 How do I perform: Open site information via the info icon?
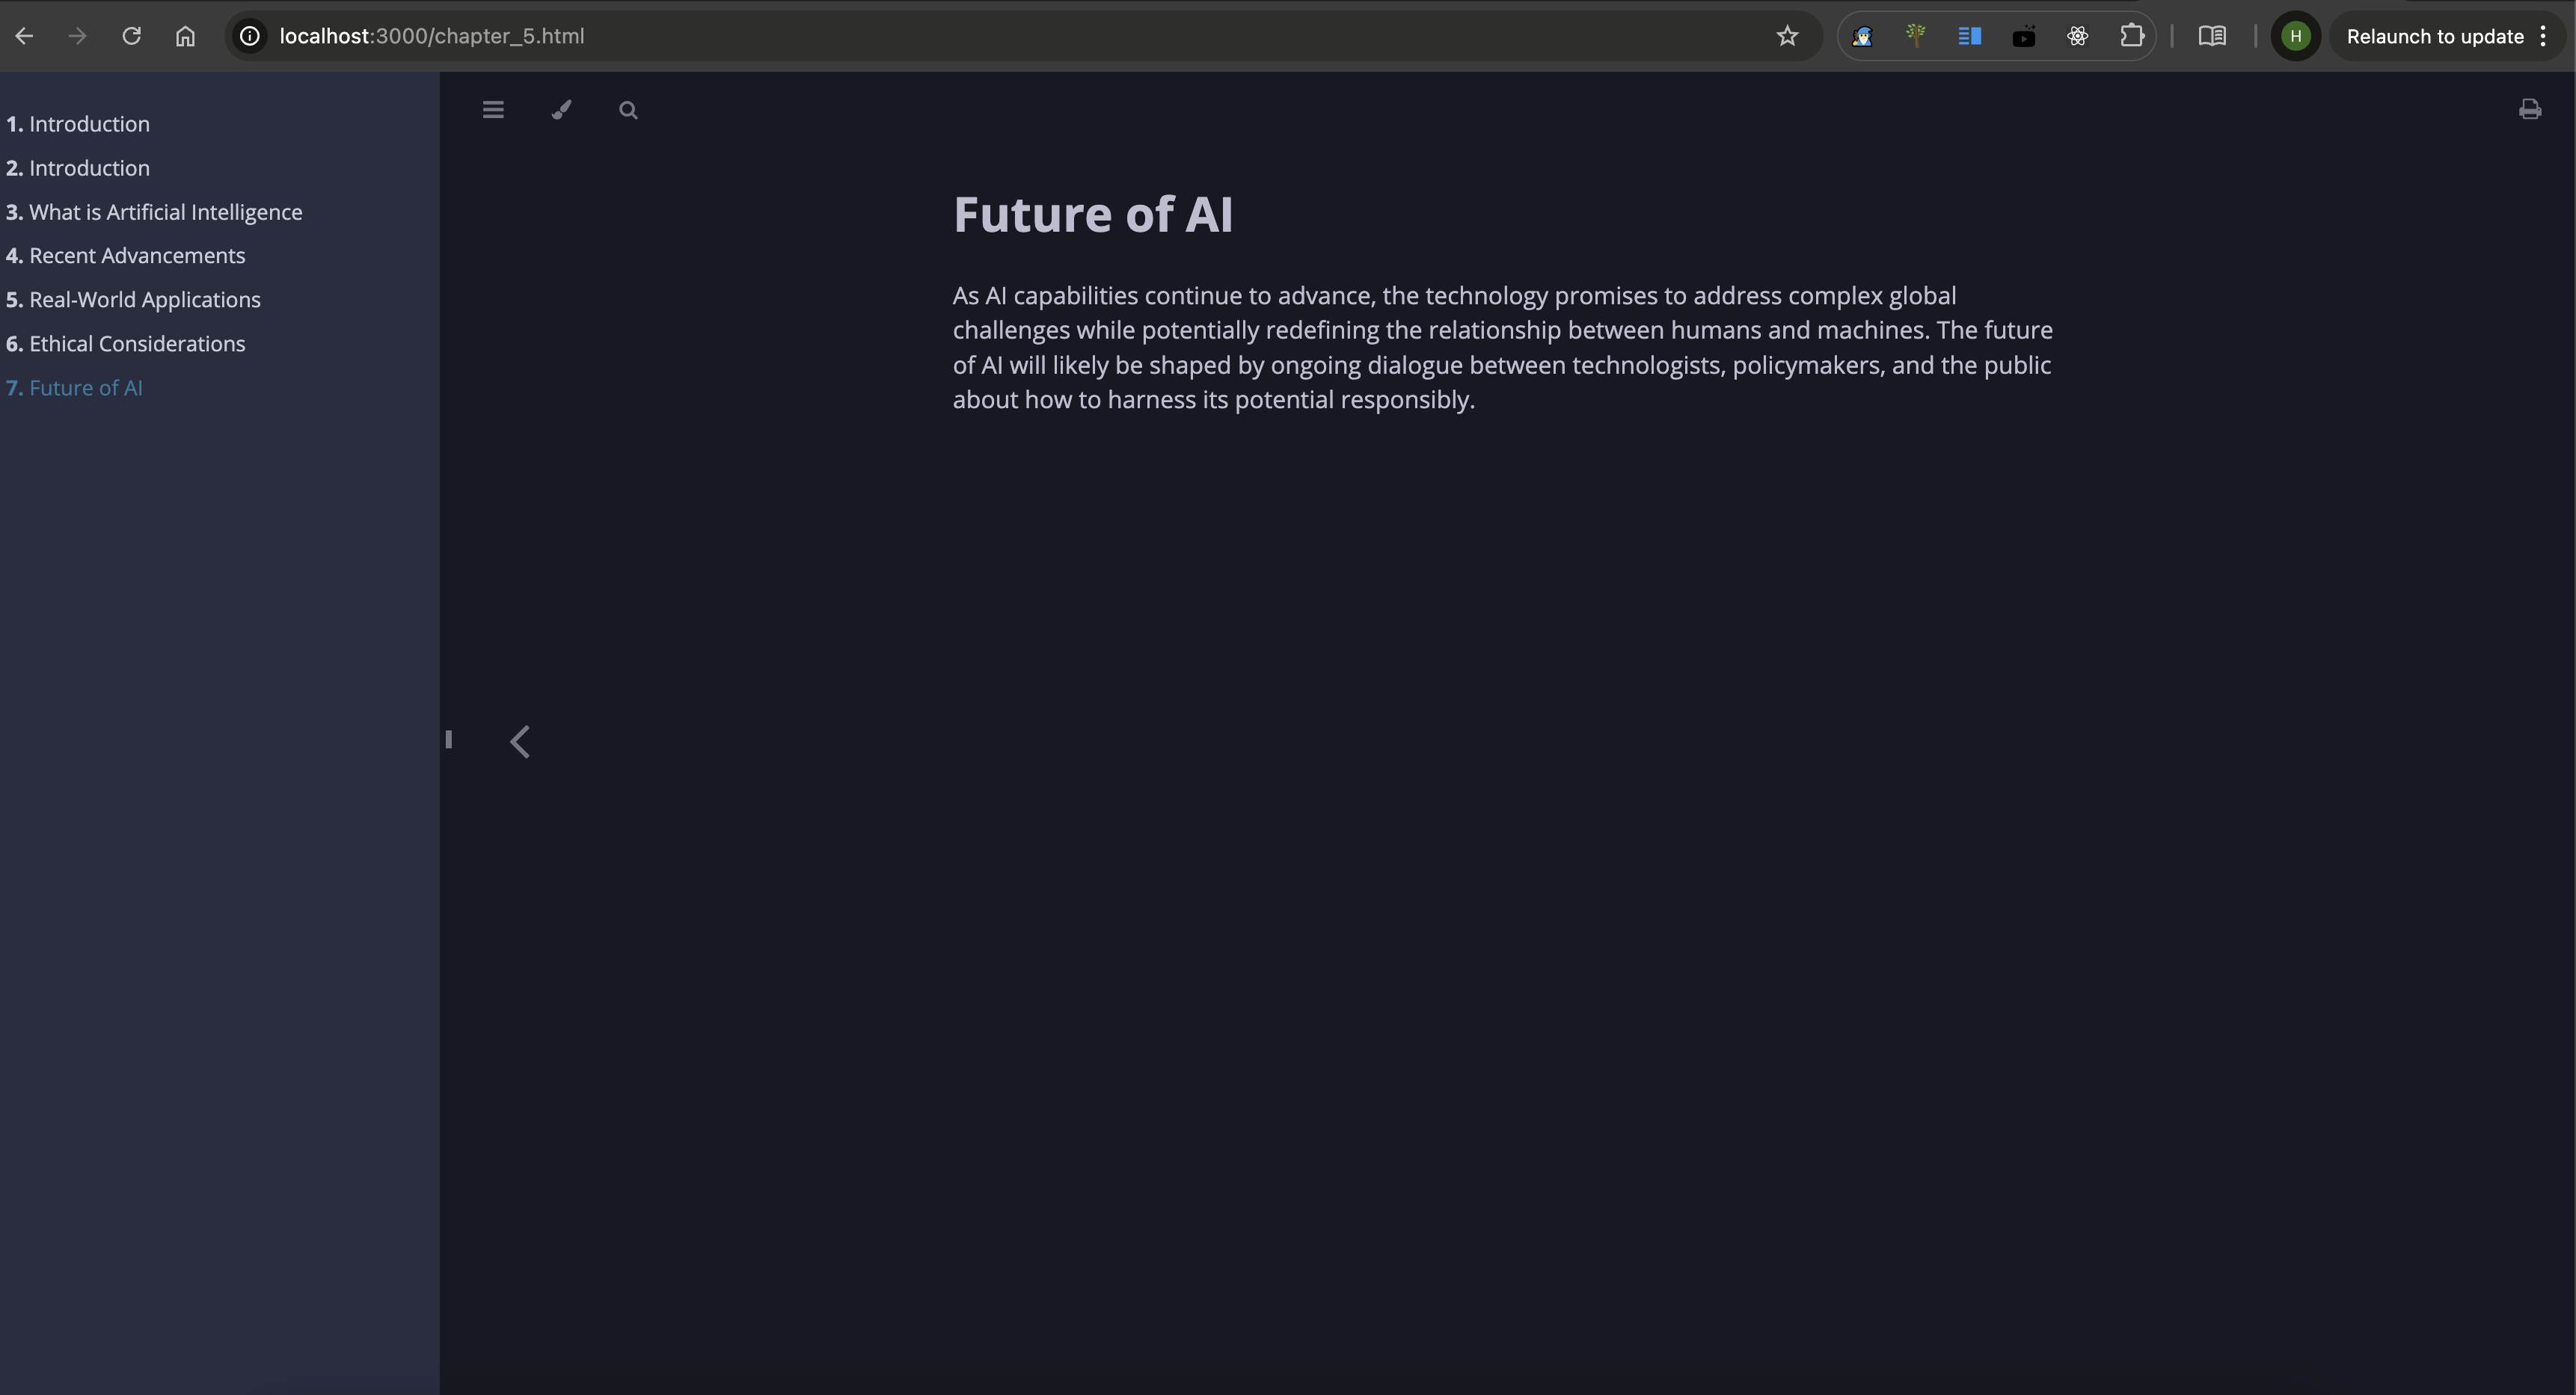(248, 36)
